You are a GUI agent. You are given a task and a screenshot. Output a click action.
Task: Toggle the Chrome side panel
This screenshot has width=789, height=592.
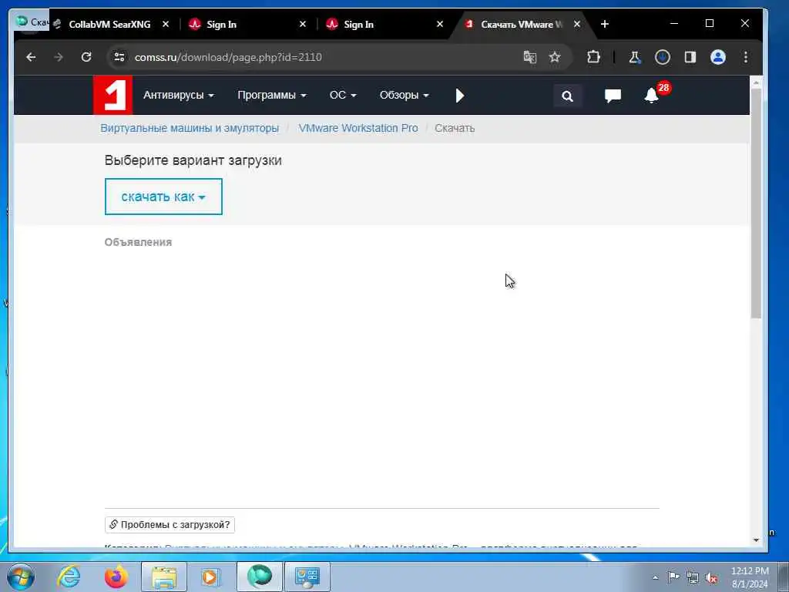click(690, 57)
